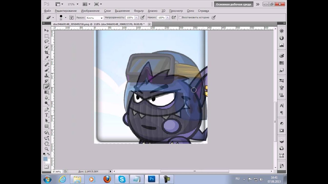Select the 3D Camera Rotate tool
Viewport: 328px width, 184px height.
pyautogui.click(x=46, y=138)
